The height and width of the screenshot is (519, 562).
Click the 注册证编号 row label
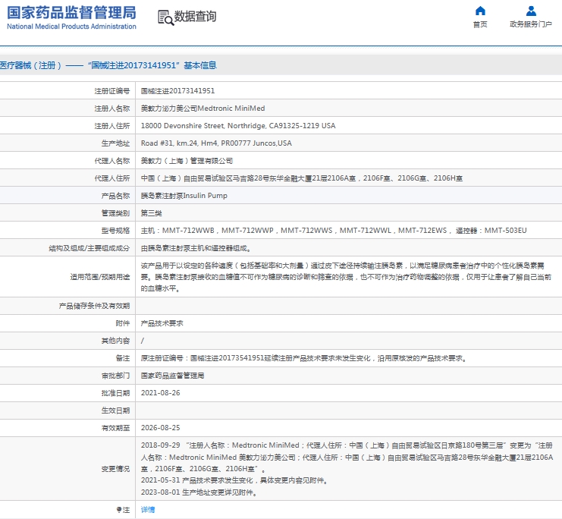[x=111, y=91]
